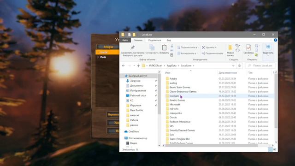Expand the Penis world entry in game window
The image size is (295, 166).
[98, 57]
